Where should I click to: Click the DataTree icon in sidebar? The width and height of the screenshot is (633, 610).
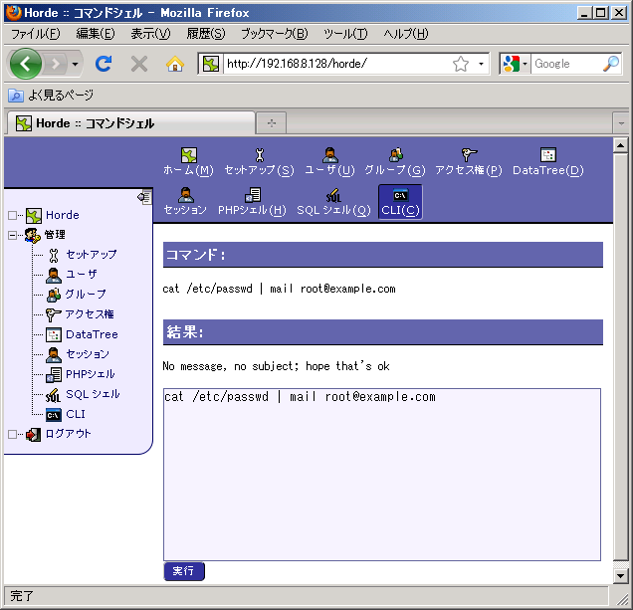point(54,334)
